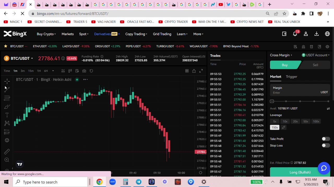Toggle the BTC/USDT favorite star
The width and height of the screenshot is (334, 187).
click(5, 46)
